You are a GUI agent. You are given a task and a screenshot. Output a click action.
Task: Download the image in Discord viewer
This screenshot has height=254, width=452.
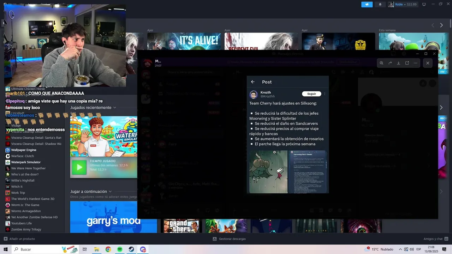pyautogui.click(x=398, y=63)
